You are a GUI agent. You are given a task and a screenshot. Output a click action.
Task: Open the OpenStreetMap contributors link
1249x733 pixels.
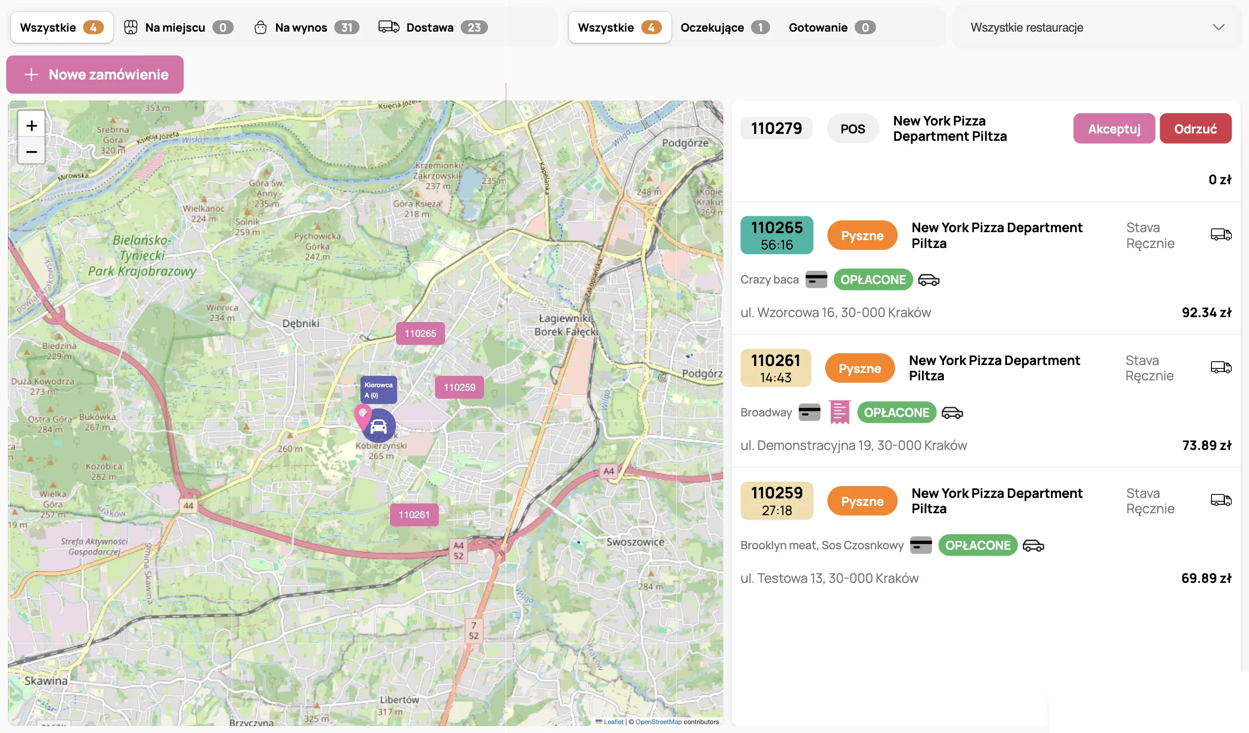pyautogui.click(x=658, y=722)
